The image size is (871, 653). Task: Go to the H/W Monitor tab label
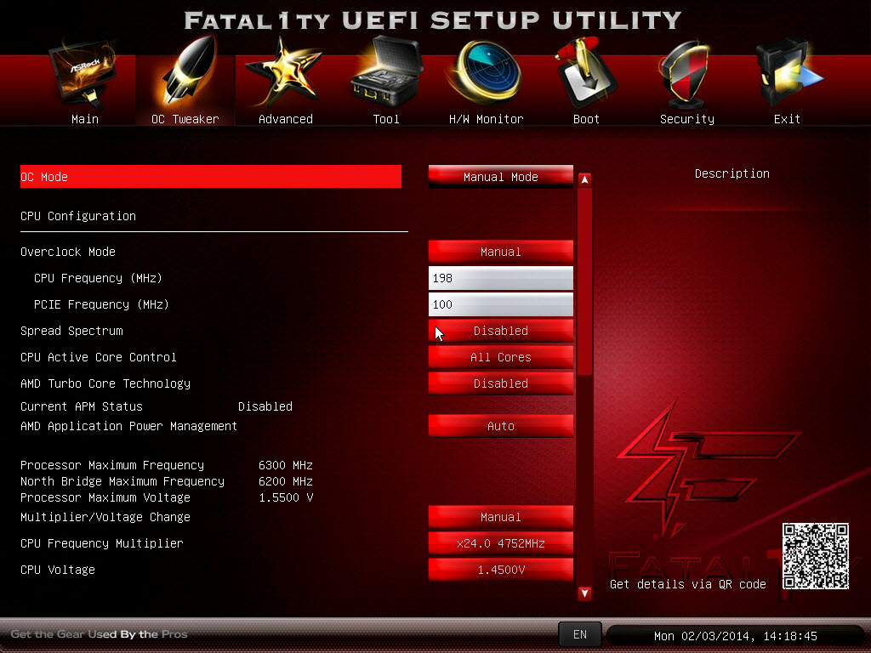(x=486, y=119)
